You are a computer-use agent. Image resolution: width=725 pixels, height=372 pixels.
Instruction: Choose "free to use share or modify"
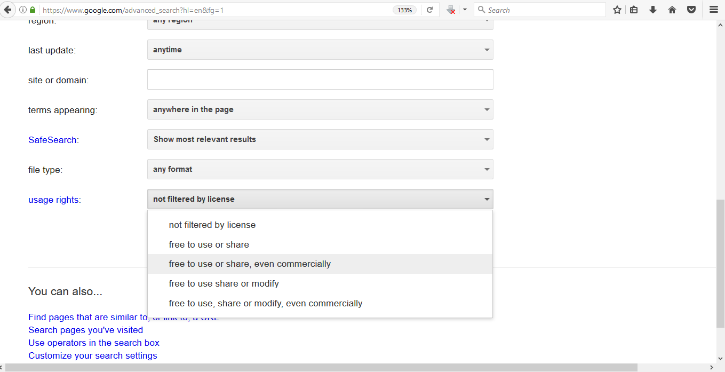coord(224,283)
